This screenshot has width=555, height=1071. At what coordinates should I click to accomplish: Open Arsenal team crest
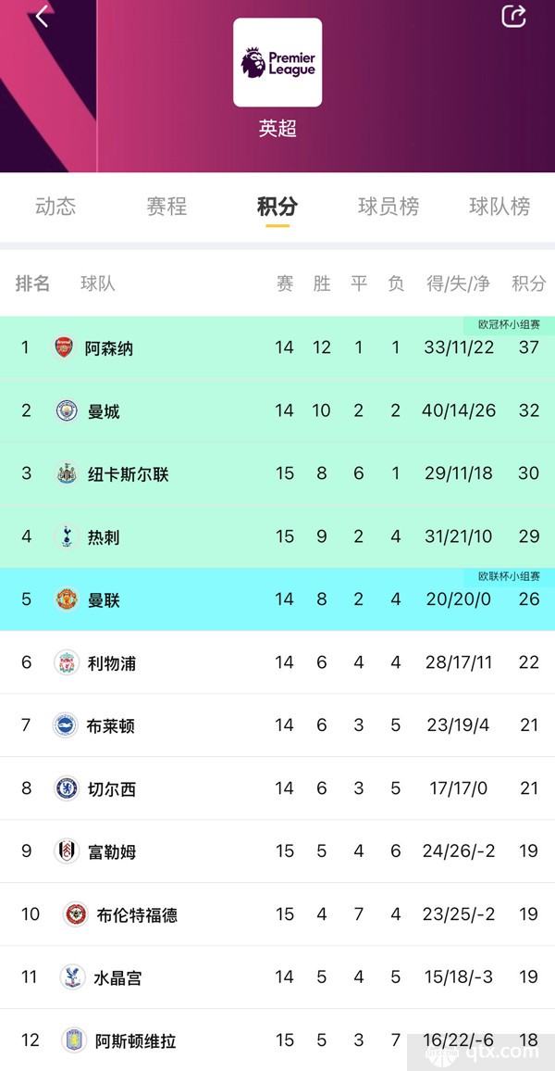tap(64, 347)
